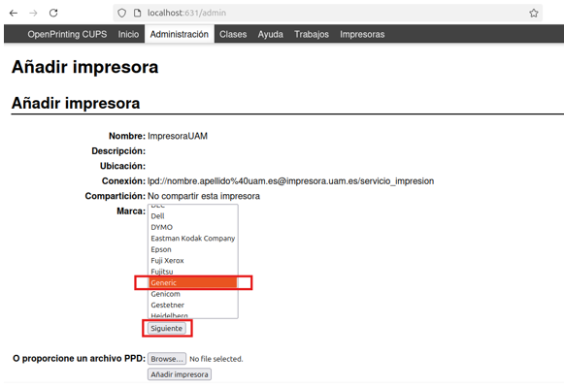Click Browse... to choose a PPD file
564x388 pixels.
167,359
